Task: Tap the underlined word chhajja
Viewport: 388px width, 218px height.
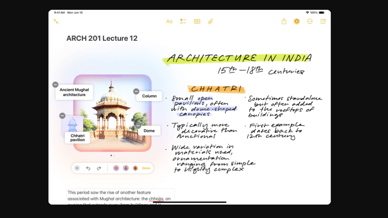Action: pyautogui.click(x=156, y=199)
